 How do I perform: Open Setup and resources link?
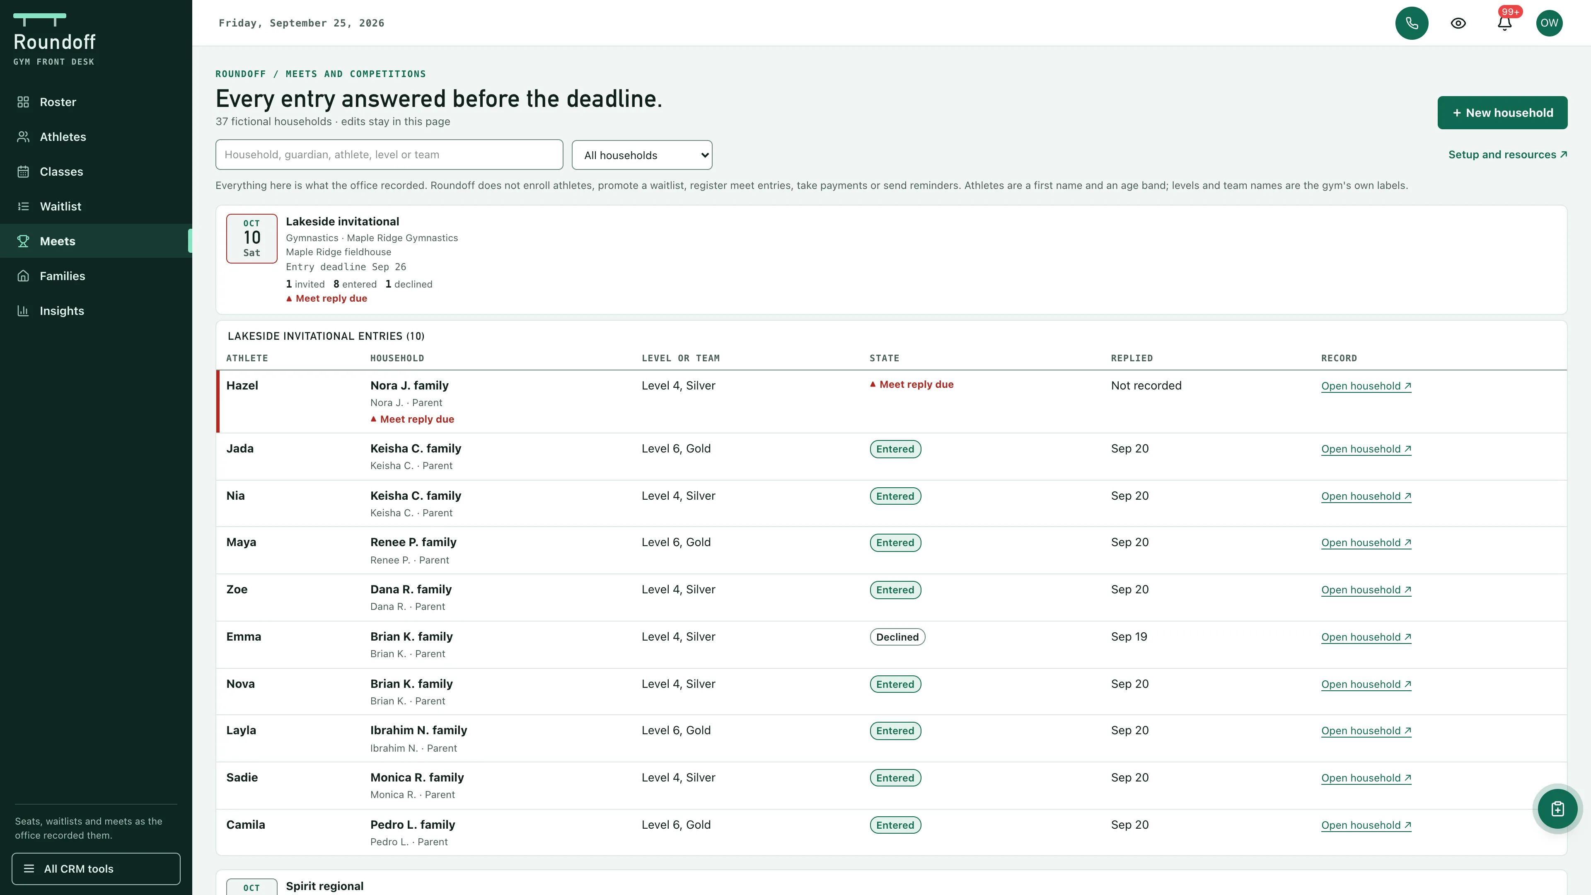click(x=1507, y=155)
